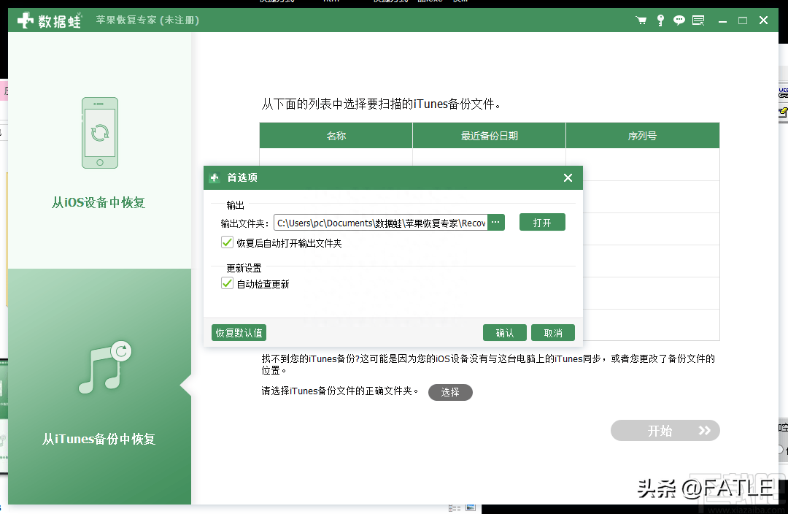This screenshot has height=514, width=788.
Task: Click the 打开 button for output folder
Action: pos(542,223)
